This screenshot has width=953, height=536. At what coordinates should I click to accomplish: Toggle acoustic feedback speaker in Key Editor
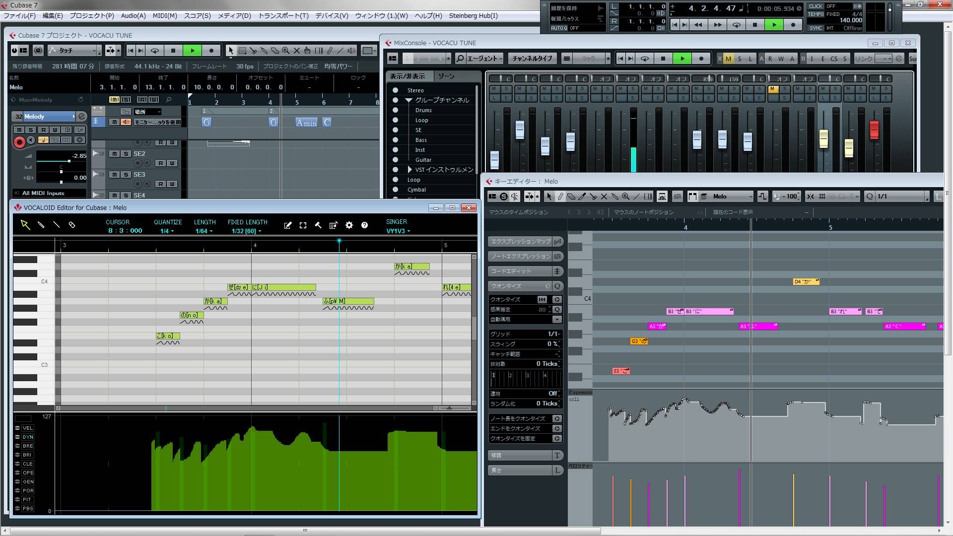coord(515,197)
